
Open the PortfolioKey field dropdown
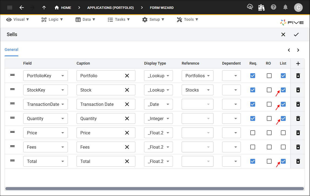45,76
